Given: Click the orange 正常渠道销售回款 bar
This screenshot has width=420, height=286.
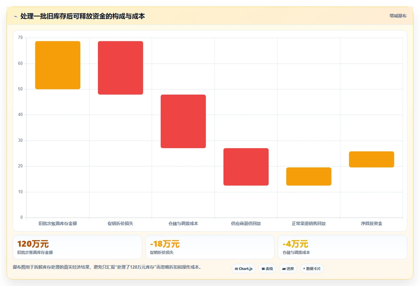Looking at the screenshot, I should (309, 177).
